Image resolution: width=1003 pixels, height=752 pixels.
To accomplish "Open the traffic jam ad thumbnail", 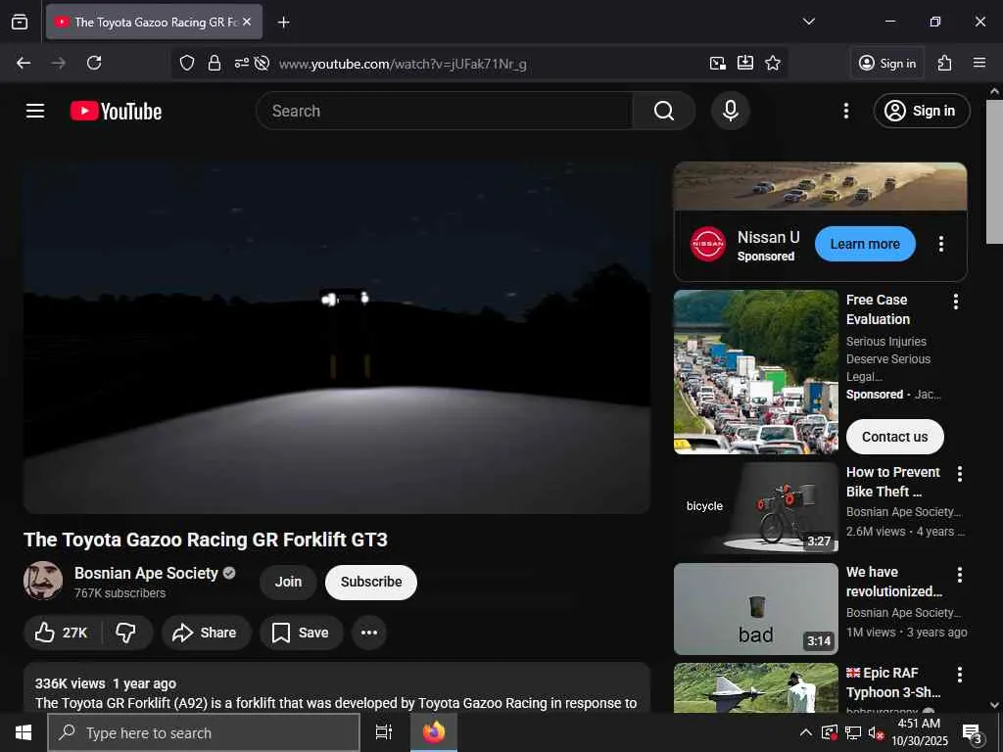I will (755, 372).
